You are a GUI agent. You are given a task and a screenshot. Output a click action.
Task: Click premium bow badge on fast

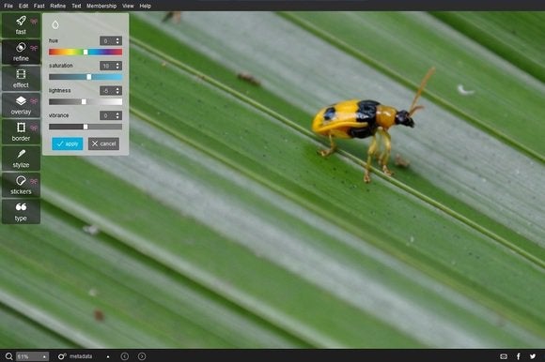34,22
